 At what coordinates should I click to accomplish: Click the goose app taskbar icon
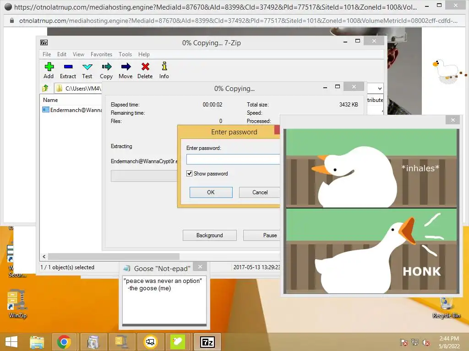pos(178,342)
